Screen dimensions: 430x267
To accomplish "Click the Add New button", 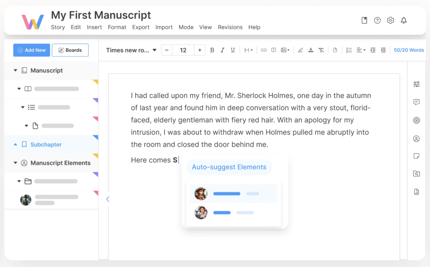I will point(31,50).
